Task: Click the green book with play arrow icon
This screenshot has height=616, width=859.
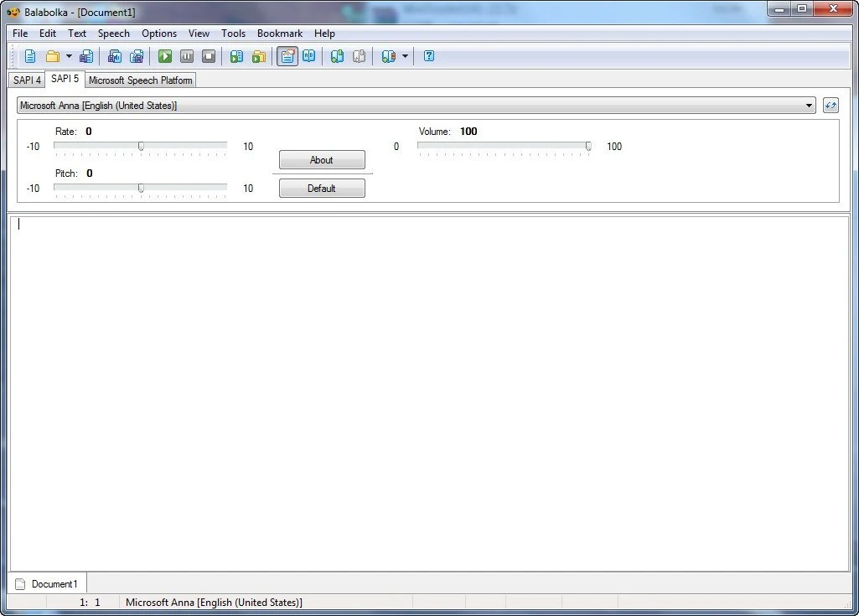Action: tap(236, 56)
